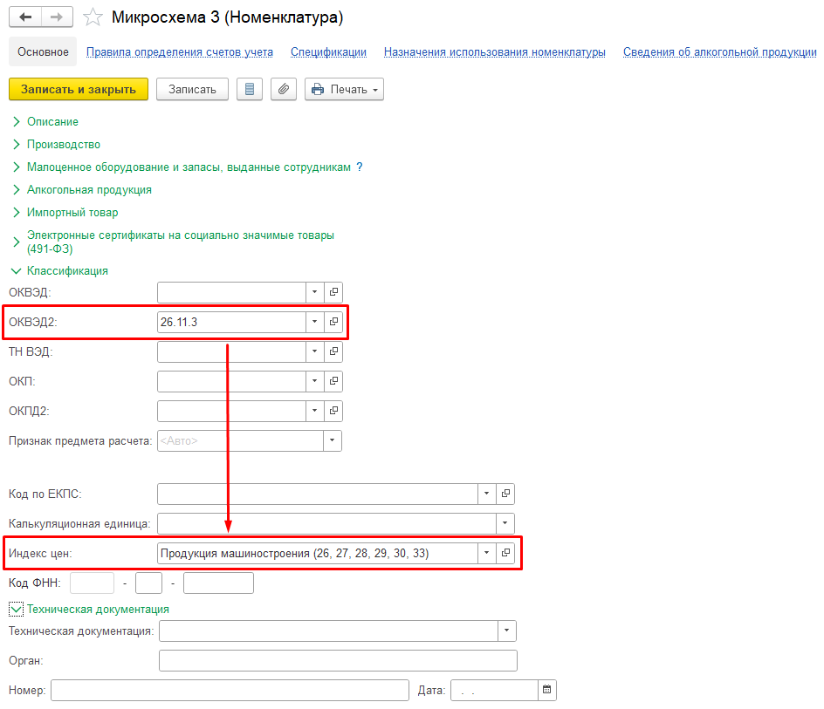The width and height of the screenshot is (824, 709).
Task: Open the Калькуляционная единица dropdown
Action: click(505, 523)
